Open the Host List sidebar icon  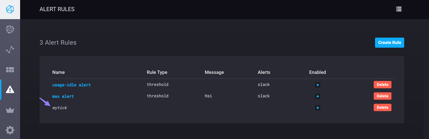(x=10, y=30)
